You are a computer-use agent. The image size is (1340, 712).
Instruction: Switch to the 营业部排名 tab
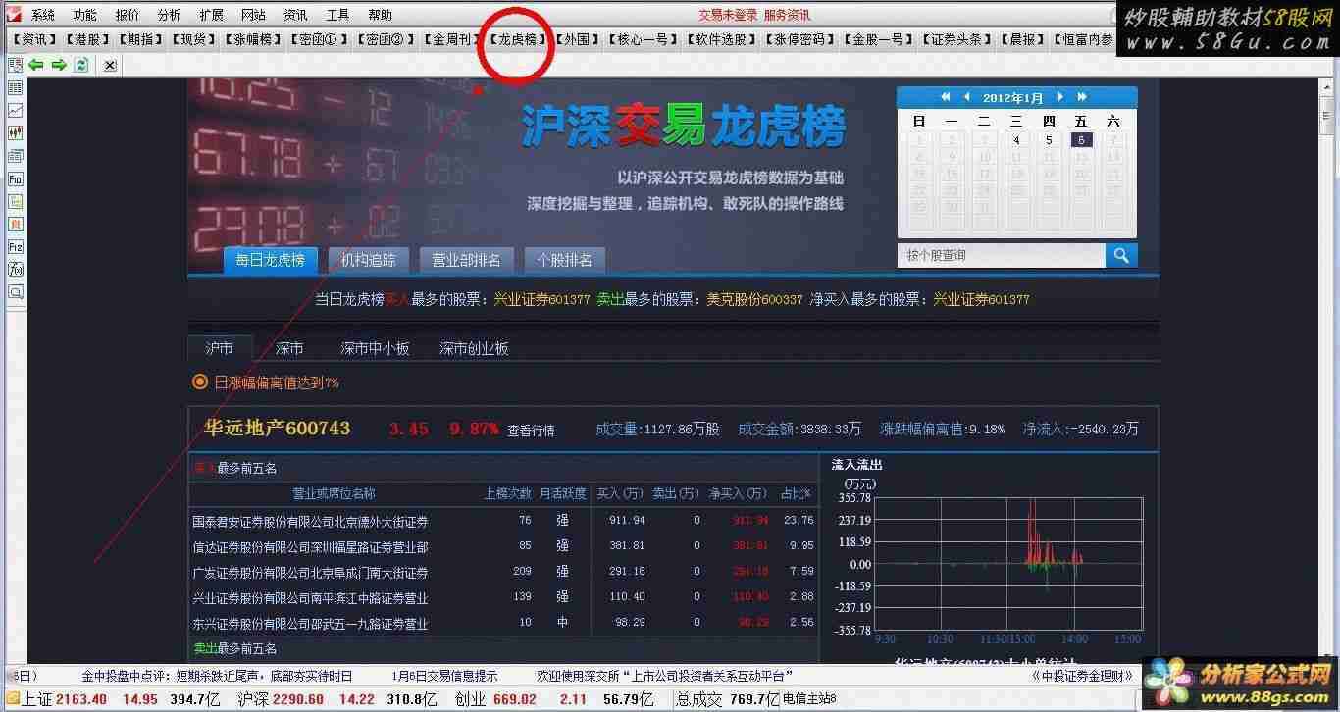(467, 260)
